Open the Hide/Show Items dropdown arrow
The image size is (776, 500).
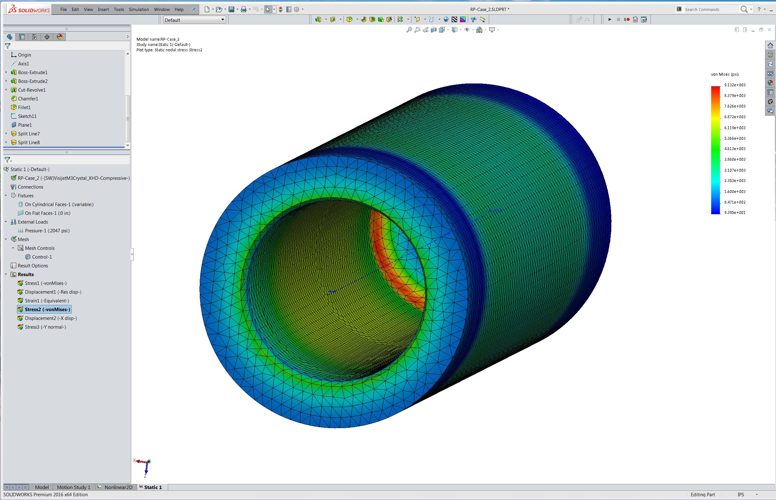(472, 30)
